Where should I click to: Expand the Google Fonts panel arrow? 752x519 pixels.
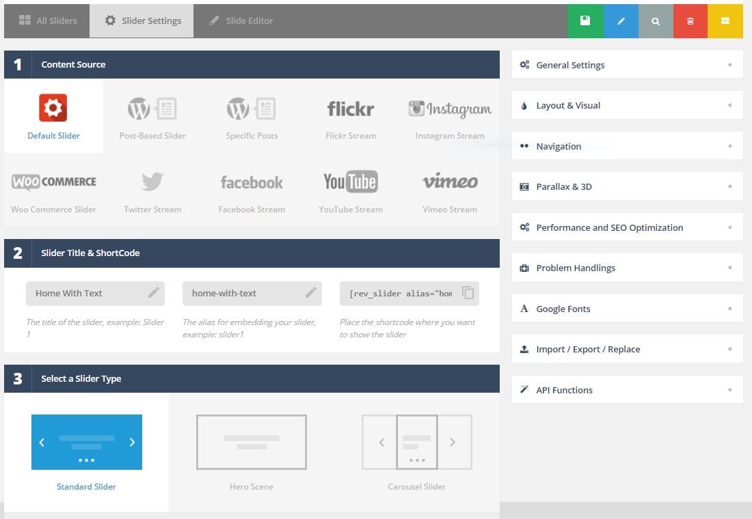(729, 308)
